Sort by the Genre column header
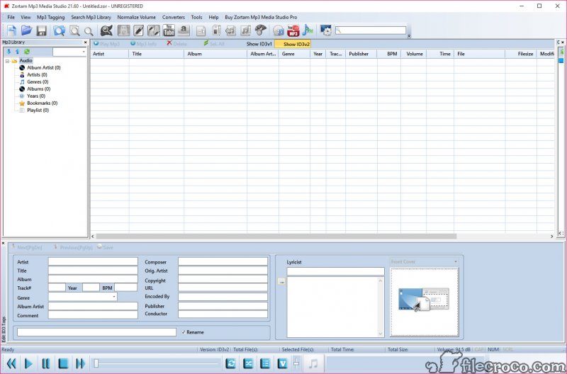 pos(294,54)
